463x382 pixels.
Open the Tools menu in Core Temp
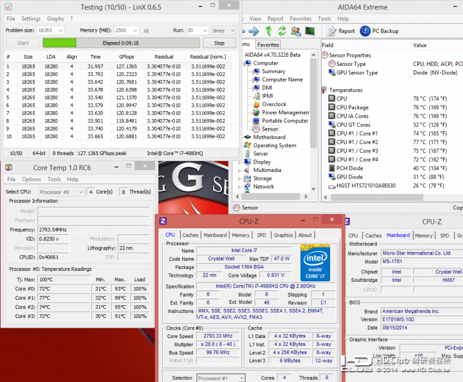(54, 179)
